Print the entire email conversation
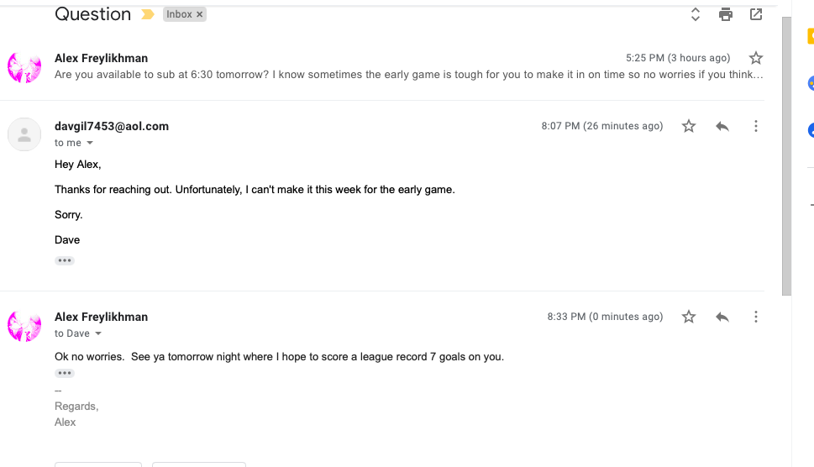Image resolution: width=814 pixels, height=467 pixels. (x=726, y=14)
